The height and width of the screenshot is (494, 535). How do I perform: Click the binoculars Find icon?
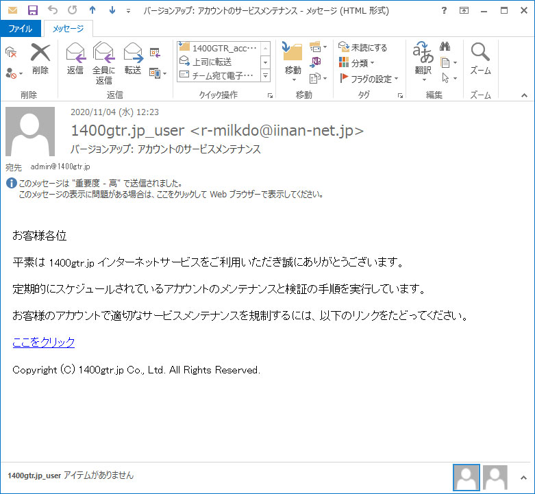pos(445,47)
